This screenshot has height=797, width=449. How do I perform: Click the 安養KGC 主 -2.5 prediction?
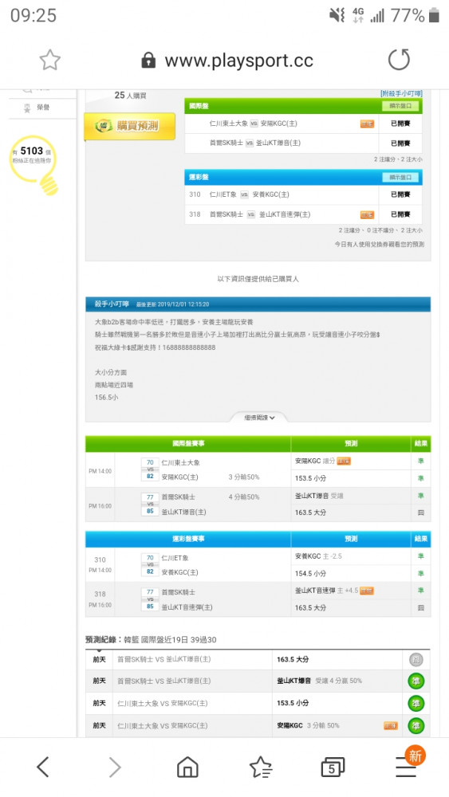pyautogui.click(x=318, y=556)
